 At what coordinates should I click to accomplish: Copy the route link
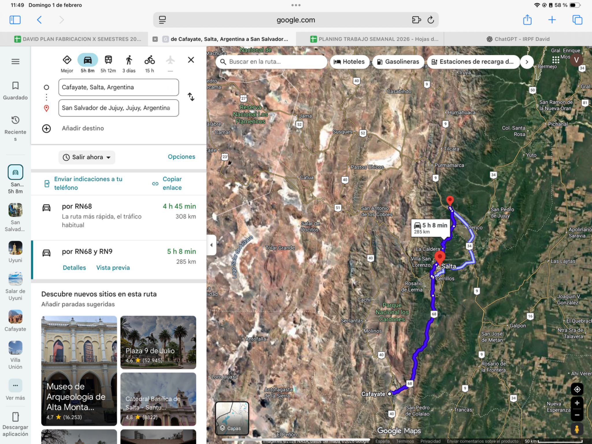[x=168, y=183]
